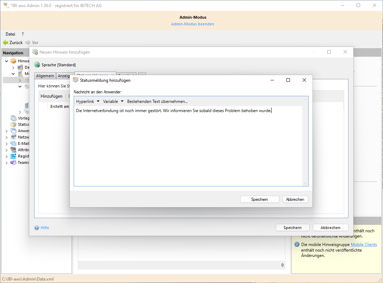Screen dimensions: 383x283
Task: Open the Hyperlink dropdown
Action: click(x=88, y=101)
